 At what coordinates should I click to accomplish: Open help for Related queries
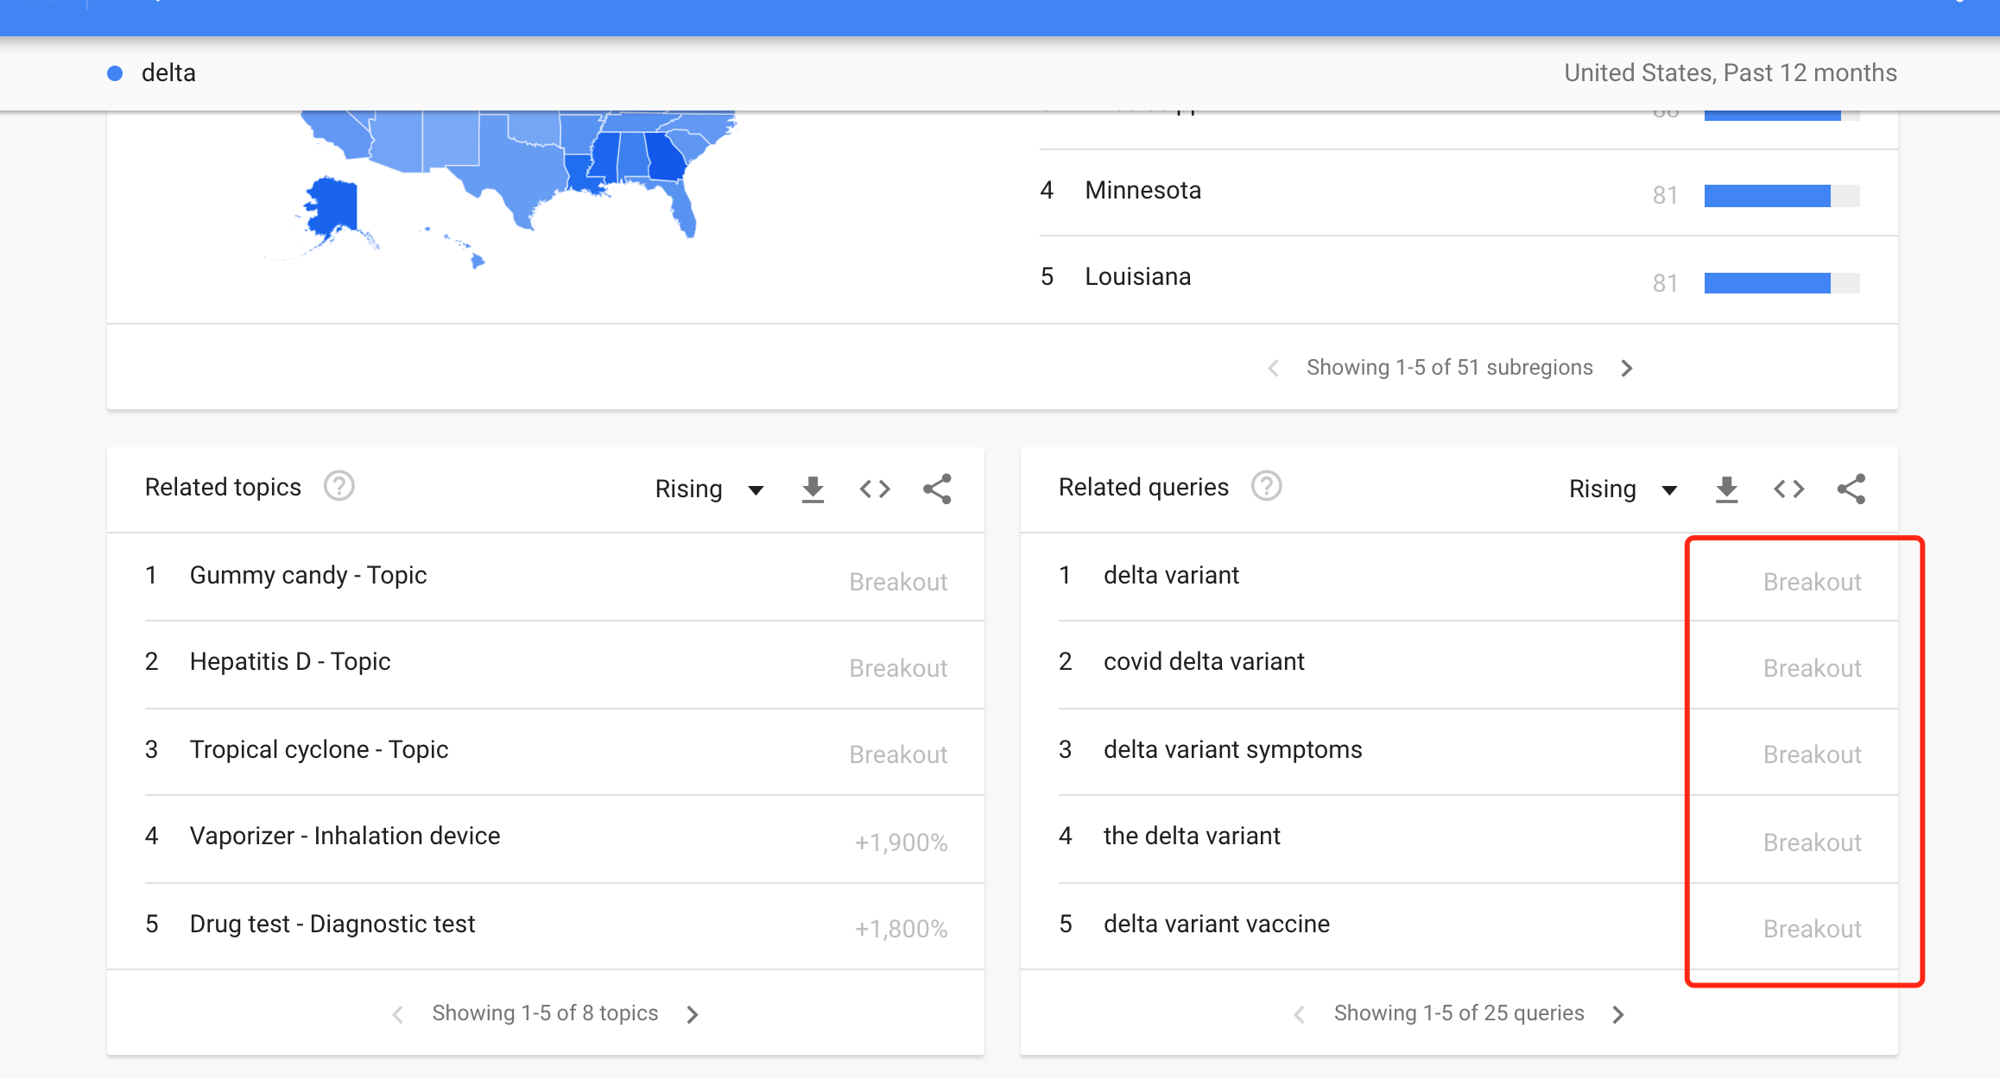[1266, 487]
